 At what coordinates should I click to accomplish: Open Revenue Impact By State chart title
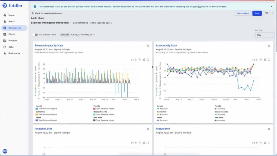pos(49,45)
